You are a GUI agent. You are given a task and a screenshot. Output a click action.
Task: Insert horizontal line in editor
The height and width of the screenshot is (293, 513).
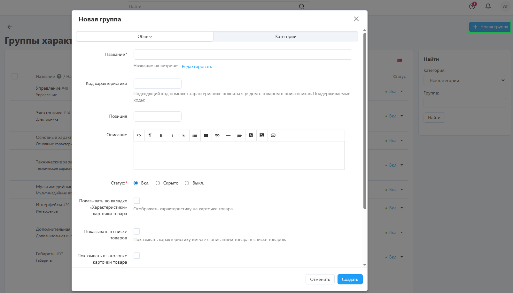(228, 135)
